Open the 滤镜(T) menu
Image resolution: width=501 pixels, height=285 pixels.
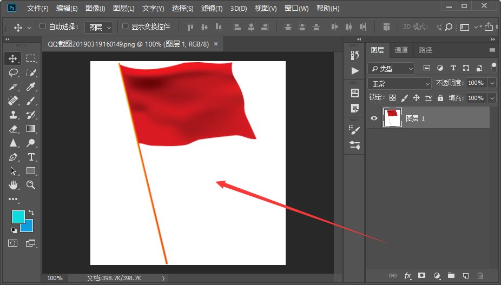click(212, 8)
